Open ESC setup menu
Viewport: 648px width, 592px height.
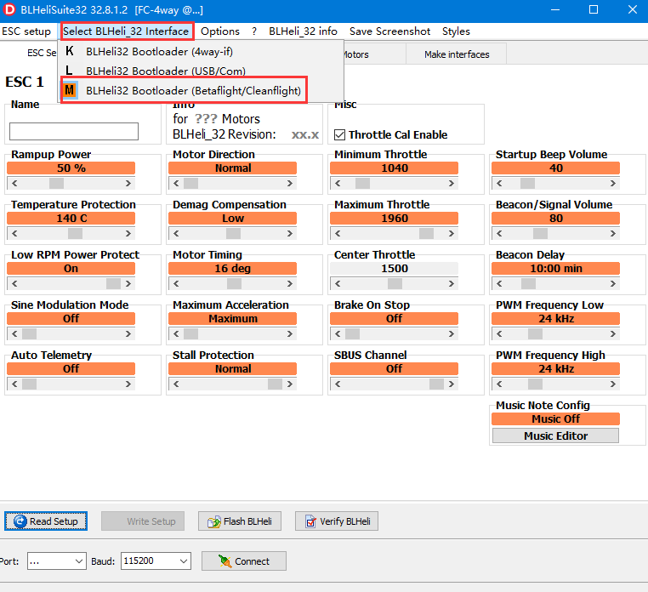(x=26, y=31)
